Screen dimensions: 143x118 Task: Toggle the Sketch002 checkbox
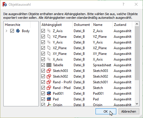43,76
